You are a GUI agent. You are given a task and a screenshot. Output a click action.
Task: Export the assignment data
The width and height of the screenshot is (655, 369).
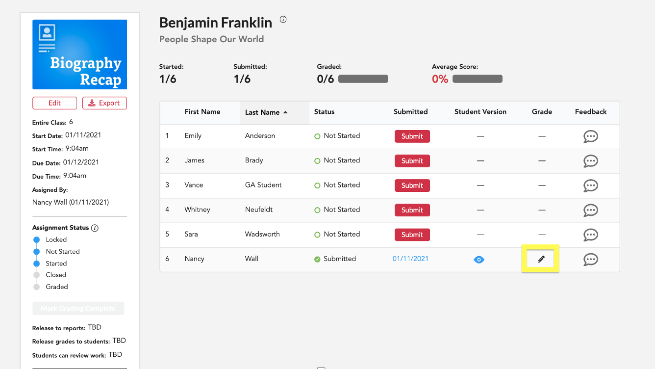[x=104, y=103]
